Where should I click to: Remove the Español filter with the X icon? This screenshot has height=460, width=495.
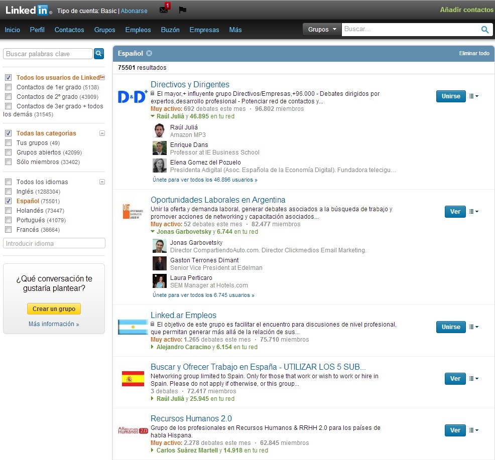pos(149,53)
